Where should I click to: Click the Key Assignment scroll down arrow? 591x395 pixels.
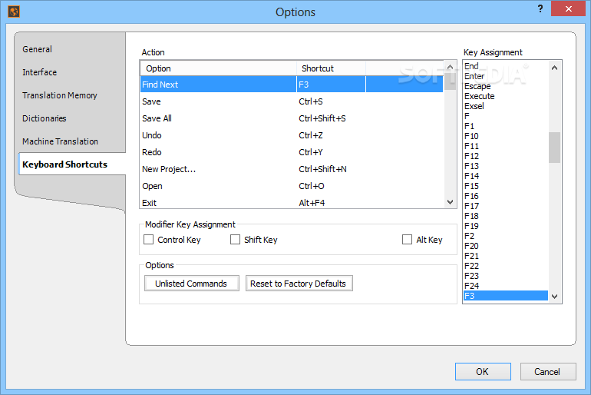click(554, 297)
